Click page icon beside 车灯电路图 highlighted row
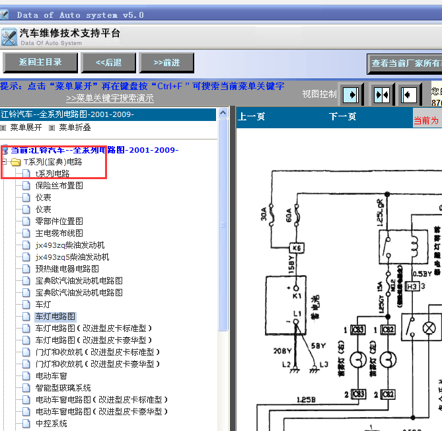Viewport: 442px width, 431px height. click(x=26, y=317)
